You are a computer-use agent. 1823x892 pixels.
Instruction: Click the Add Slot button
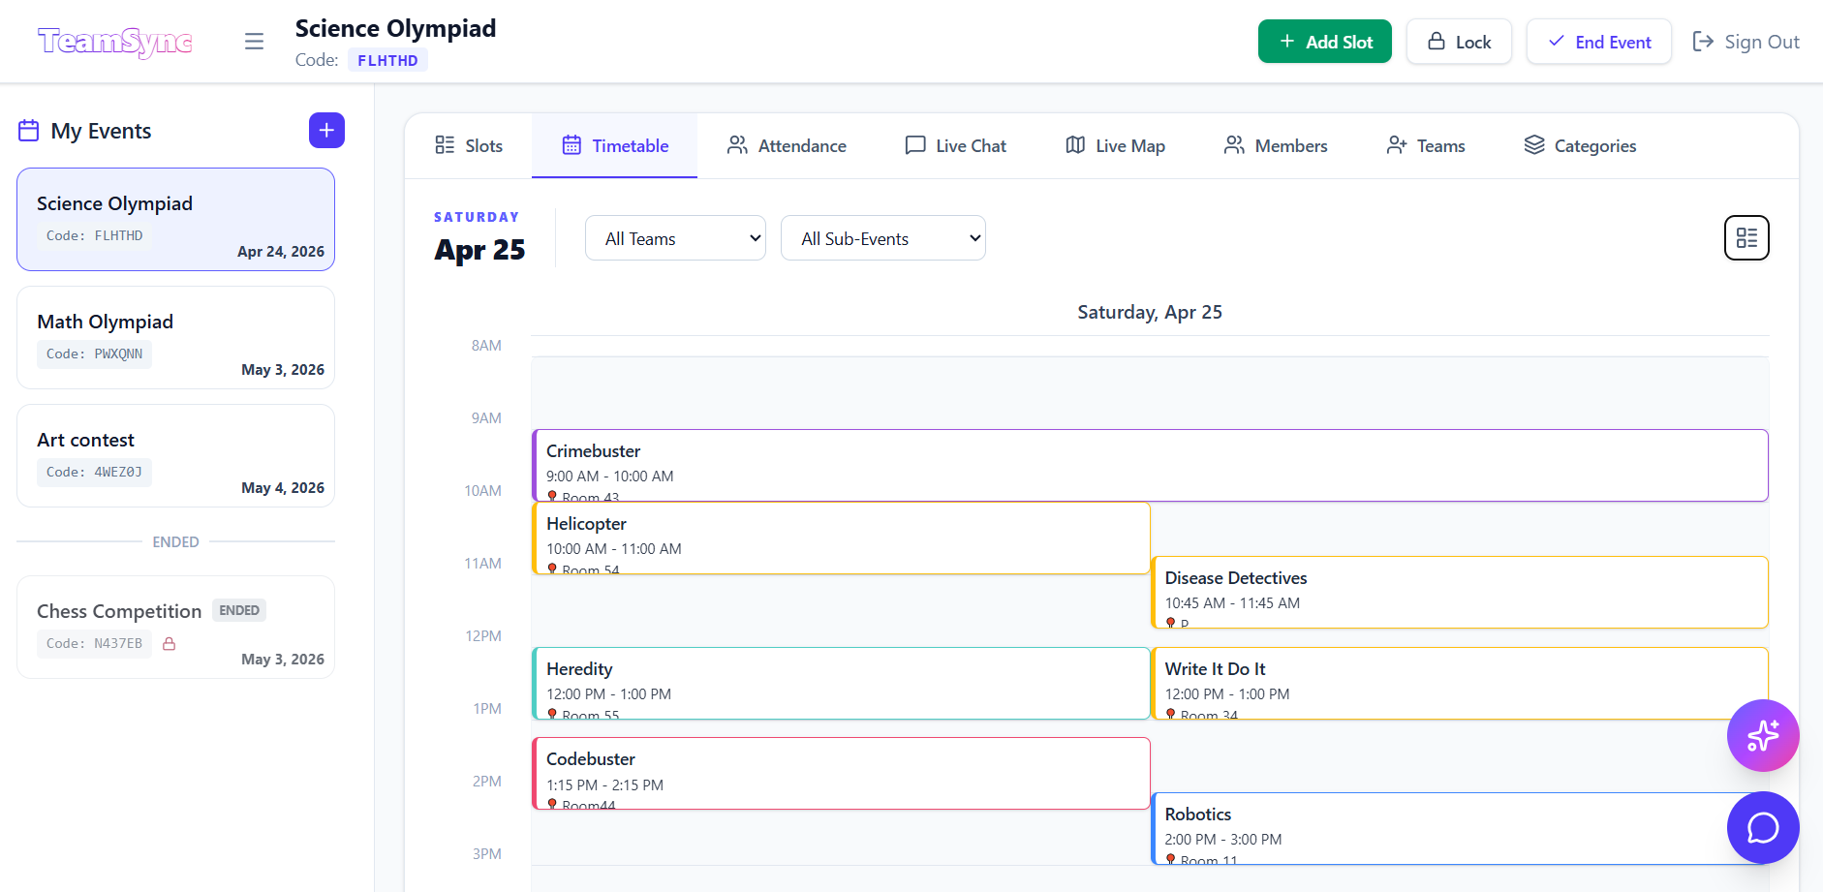tap(1325, 42)
